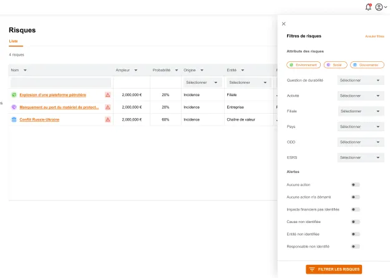Open the ESRS dropdown
The height and width of the screenshot is (278, 390).
361,157
